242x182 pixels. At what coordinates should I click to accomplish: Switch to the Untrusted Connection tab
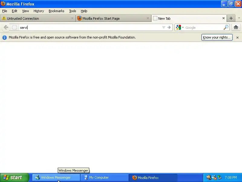pos(38,18)
